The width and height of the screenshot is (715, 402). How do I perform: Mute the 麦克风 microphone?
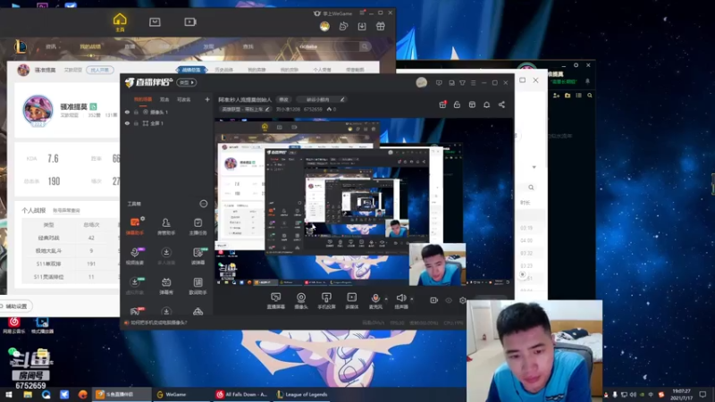coord(375,301)
